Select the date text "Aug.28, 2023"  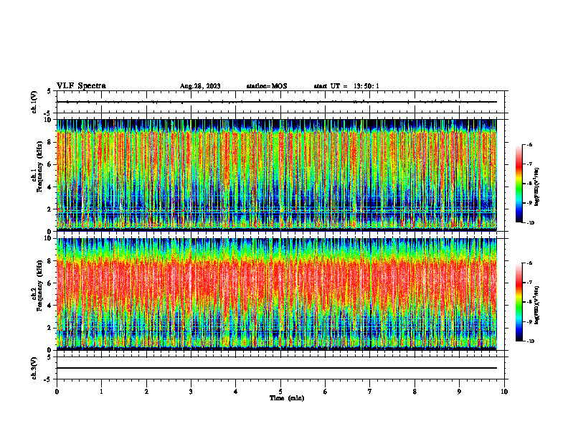pos(200,86)
